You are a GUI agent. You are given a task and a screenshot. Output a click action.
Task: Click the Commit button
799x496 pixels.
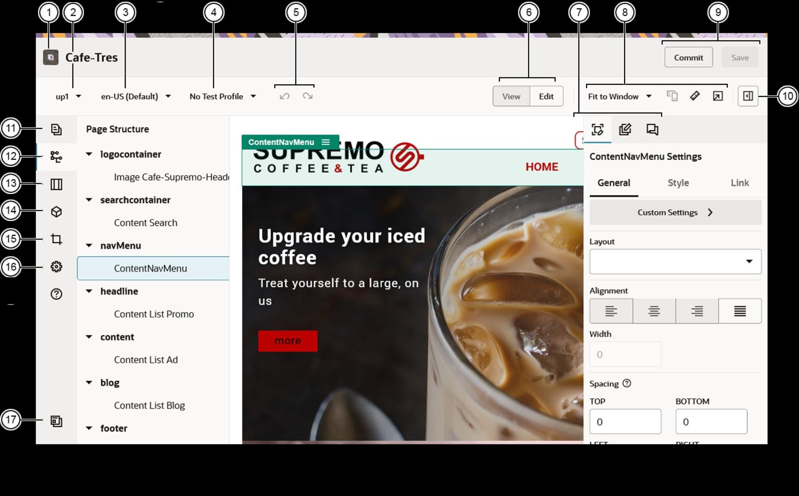click(x=688, y=58)
